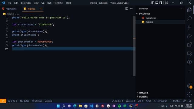The height and width of the screenshot is (109, 194).
Task: Open the File menu
Action: click(x=9, y=3)
